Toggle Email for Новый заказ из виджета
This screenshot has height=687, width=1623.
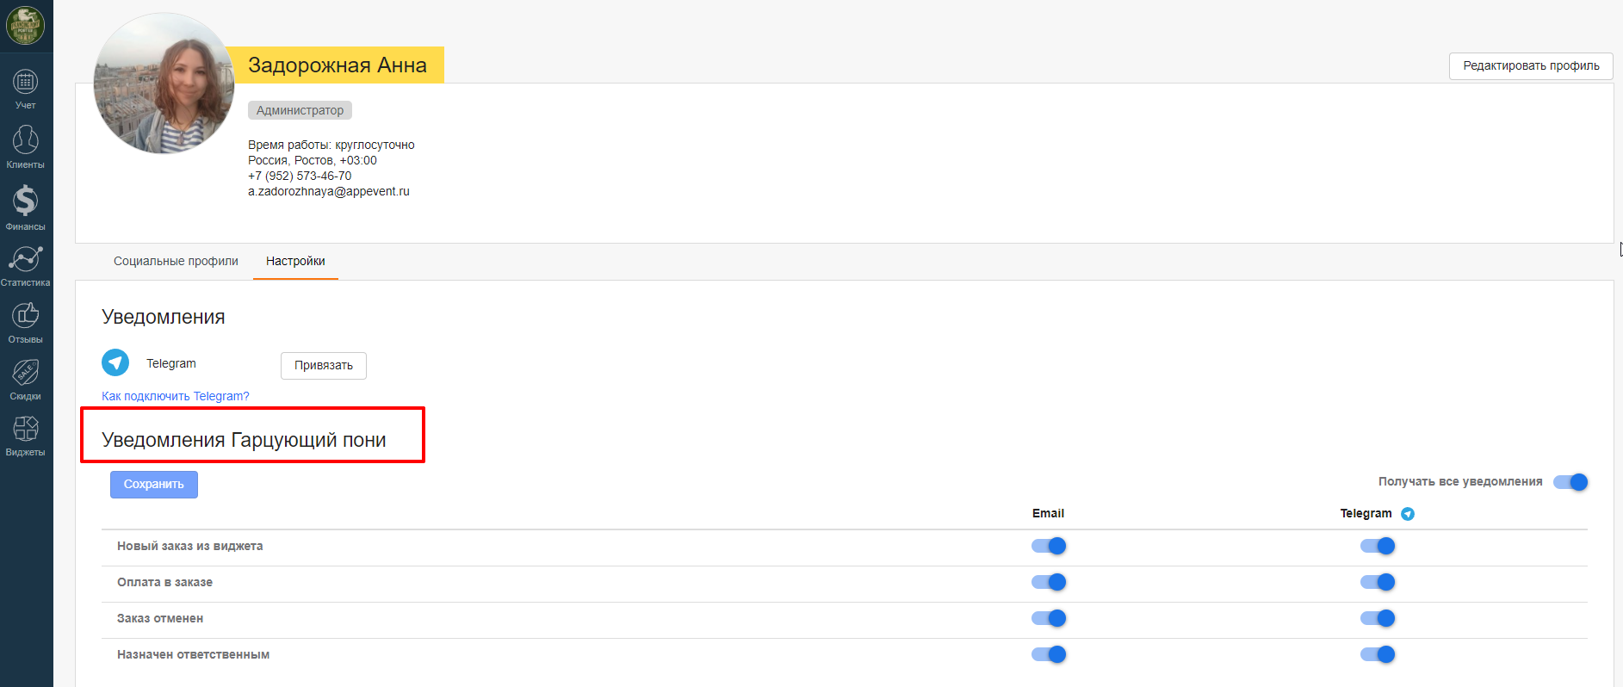pyautogui.click(x=1049, y=546)
